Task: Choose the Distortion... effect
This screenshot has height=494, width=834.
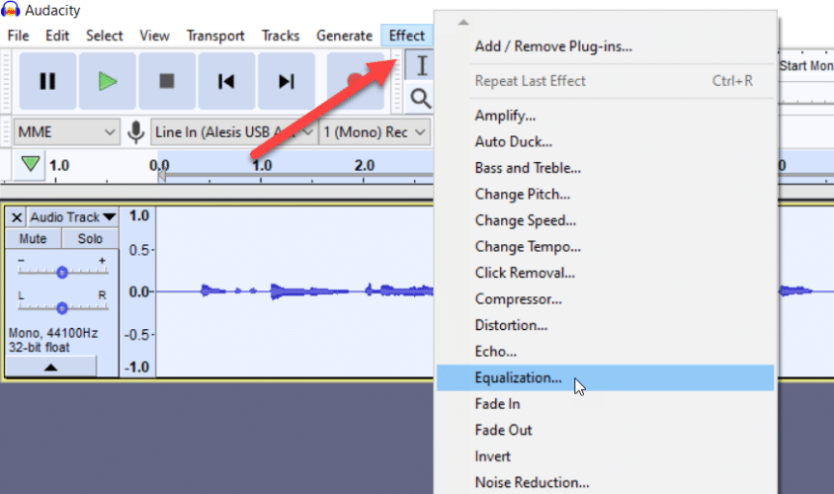Action: [606, 325]
